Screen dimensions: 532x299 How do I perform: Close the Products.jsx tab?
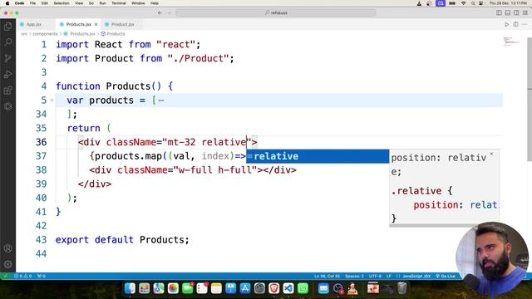pos(96,24)
